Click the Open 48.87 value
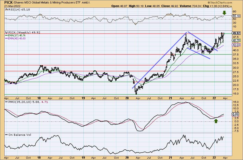 (x=119, y=6)
